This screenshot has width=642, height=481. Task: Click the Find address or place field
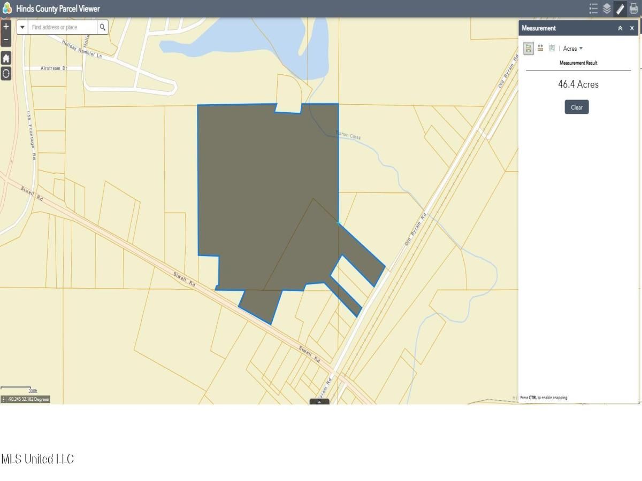coord(63,27)
